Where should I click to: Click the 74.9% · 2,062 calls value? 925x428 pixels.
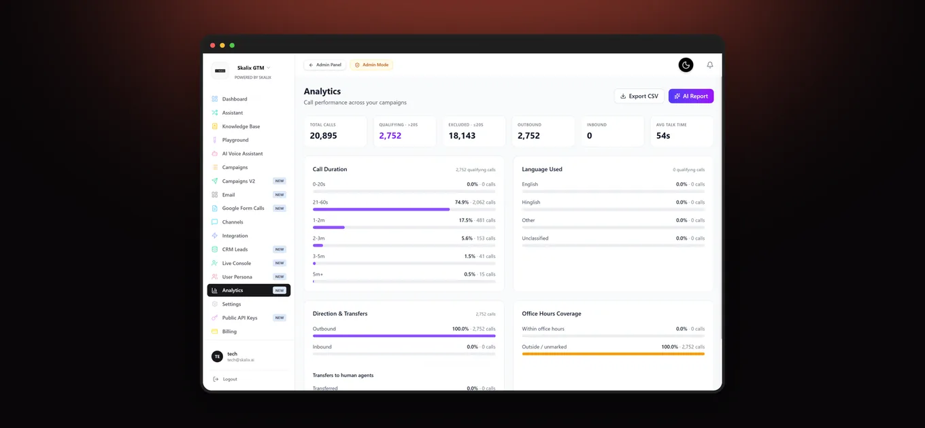[475, 202]
